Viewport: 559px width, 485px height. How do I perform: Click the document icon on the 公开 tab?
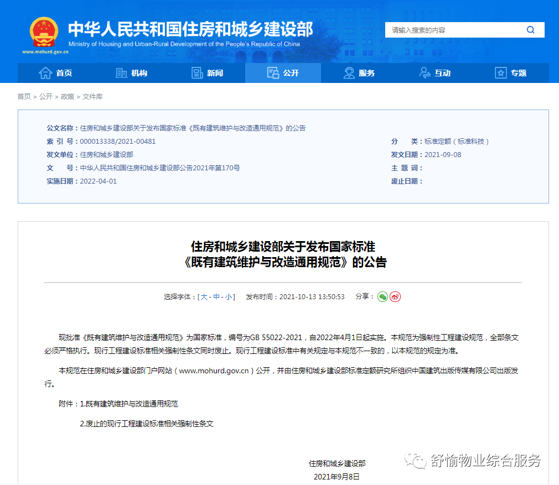point(272,72)
